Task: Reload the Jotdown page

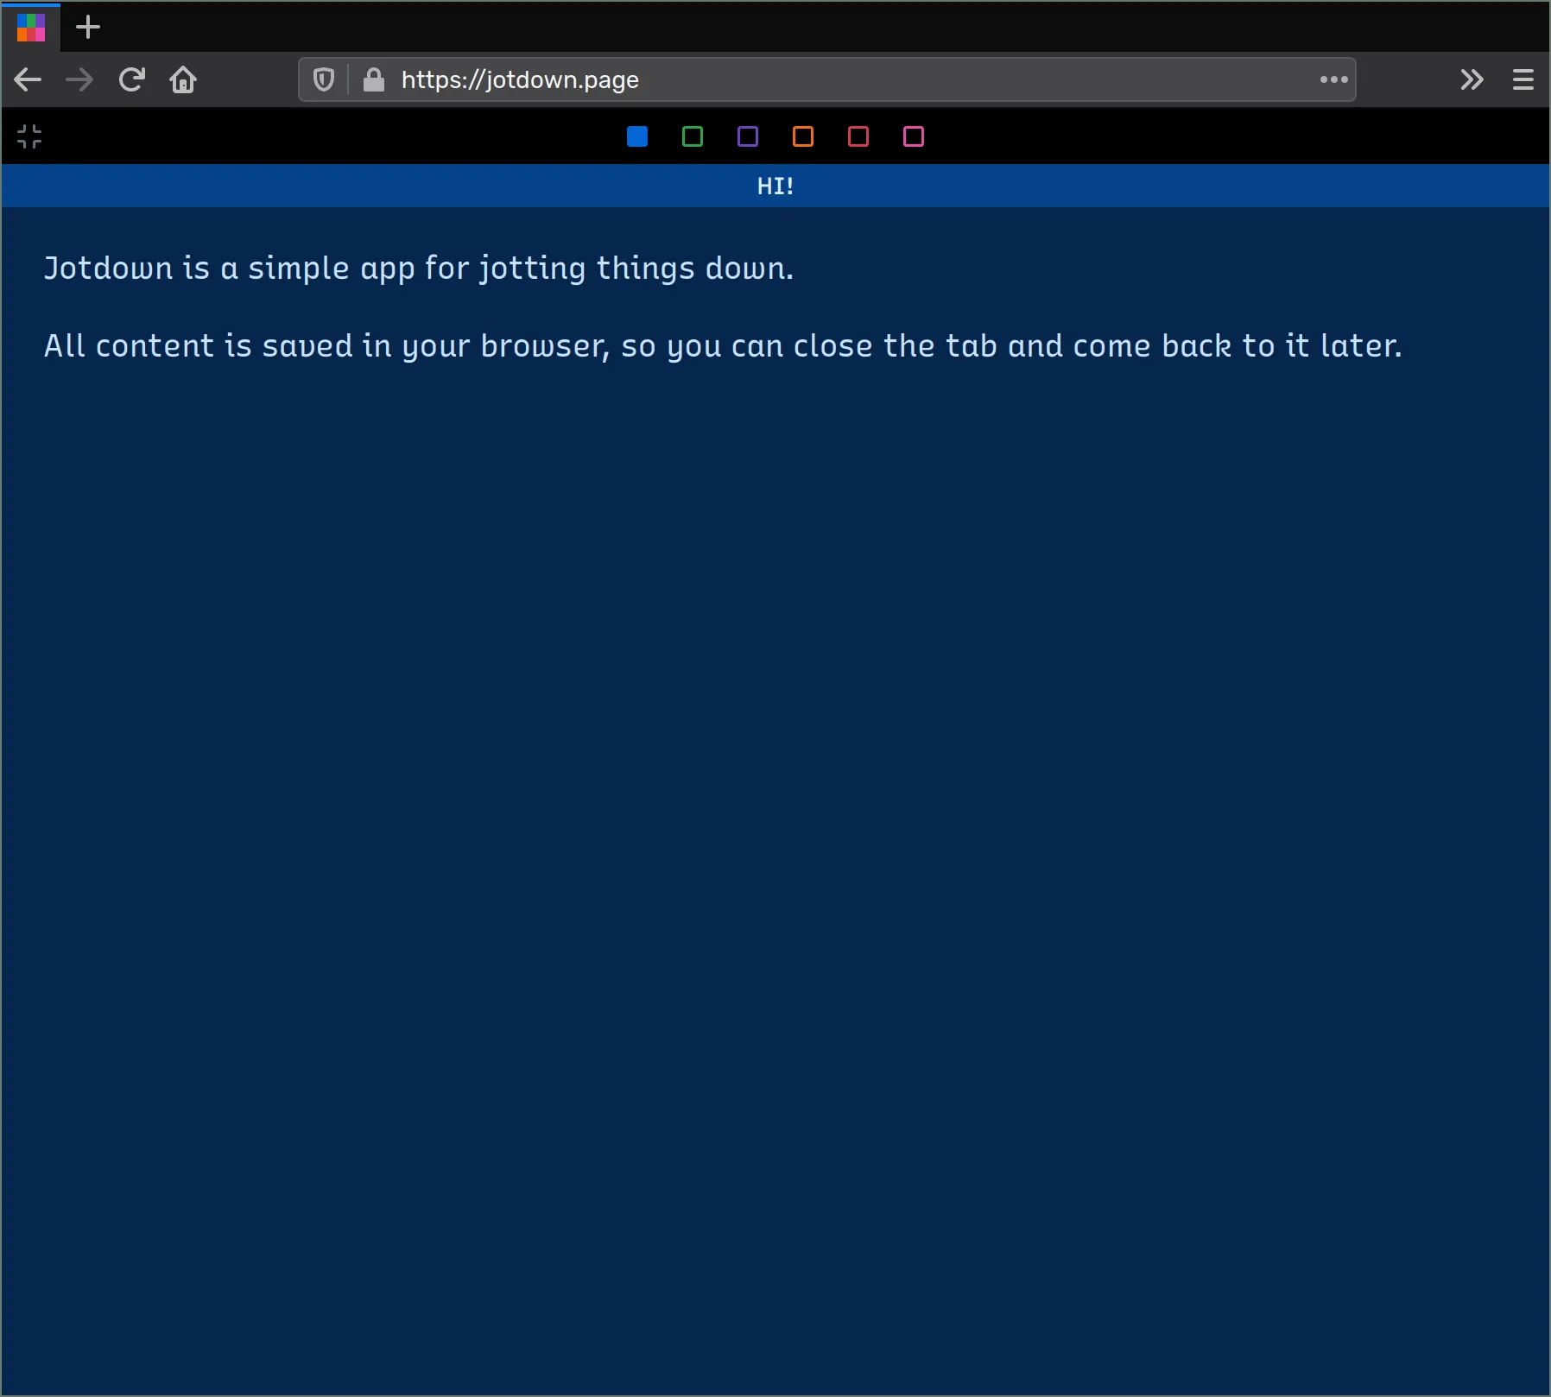Action: point(131,79)
